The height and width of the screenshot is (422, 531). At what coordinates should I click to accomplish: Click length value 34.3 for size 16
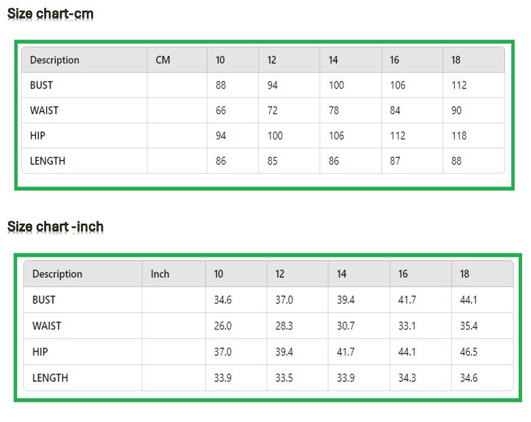407,378
